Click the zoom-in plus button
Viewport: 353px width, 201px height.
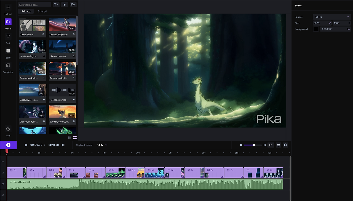tap(264, 145)
